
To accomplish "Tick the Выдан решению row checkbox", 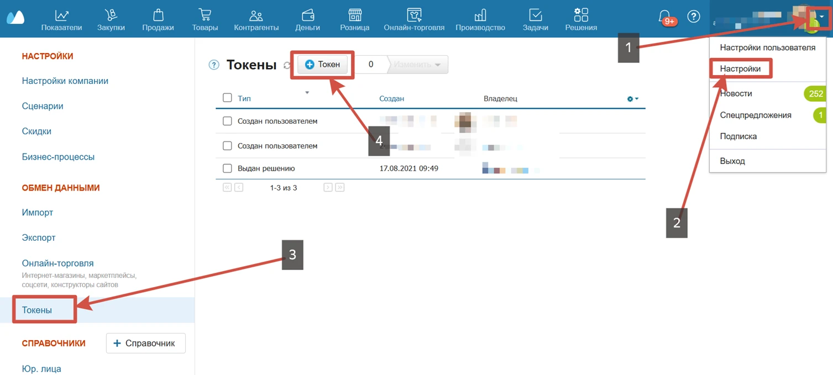I will point(227,168).
